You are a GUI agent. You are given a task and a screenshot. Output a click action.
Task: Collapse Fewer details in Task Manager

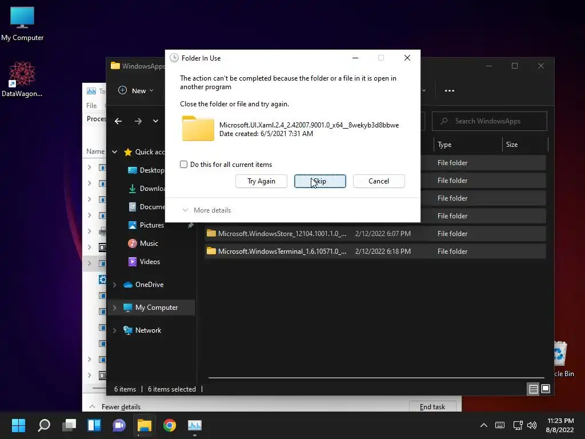[x=115, y=406]
